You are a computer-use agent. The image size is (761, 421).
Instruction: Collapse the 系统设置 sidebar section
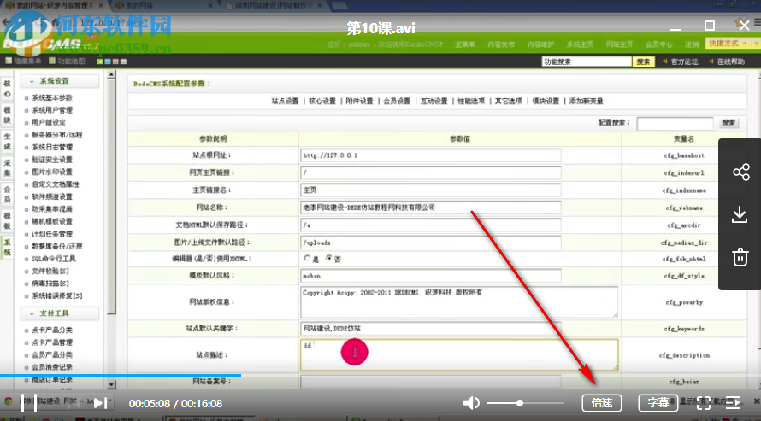coord(59,81)
